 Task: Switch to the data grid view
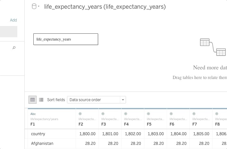(x=32, y=100)
